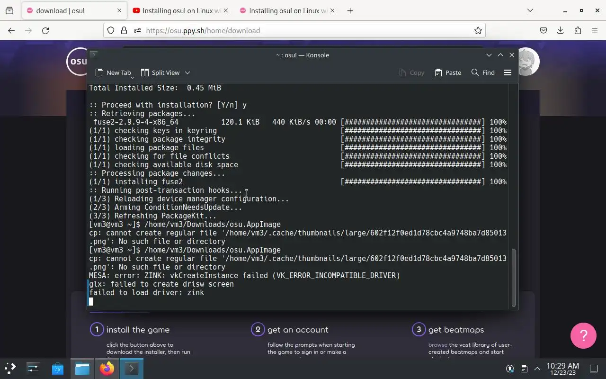
Task: Click the Show Desktop button
Action: tap(594, 369)
